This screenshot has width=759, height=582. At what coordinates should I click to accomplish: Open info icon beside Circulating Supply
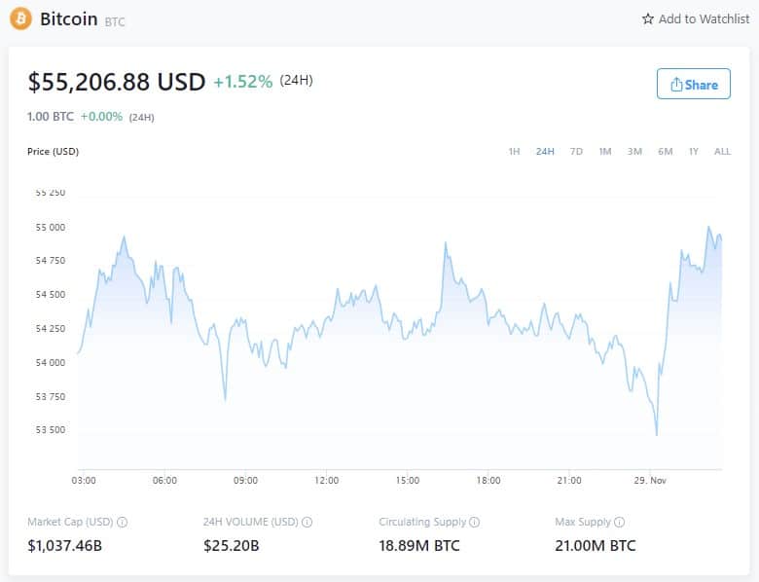pyautogui.click(x=475, y=522)
